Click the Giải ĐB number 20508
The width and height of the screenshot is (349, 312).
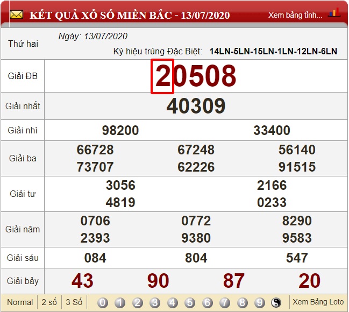(196, 76)
